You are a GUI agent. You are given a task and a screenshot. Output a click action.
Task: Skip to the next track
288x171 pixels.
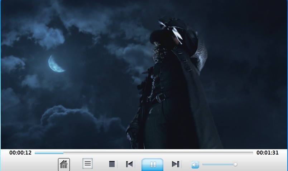(176, 164)
